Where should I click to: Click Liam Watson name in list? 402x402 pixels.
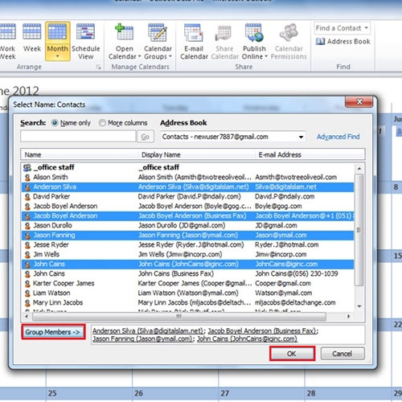coord(51,293)
